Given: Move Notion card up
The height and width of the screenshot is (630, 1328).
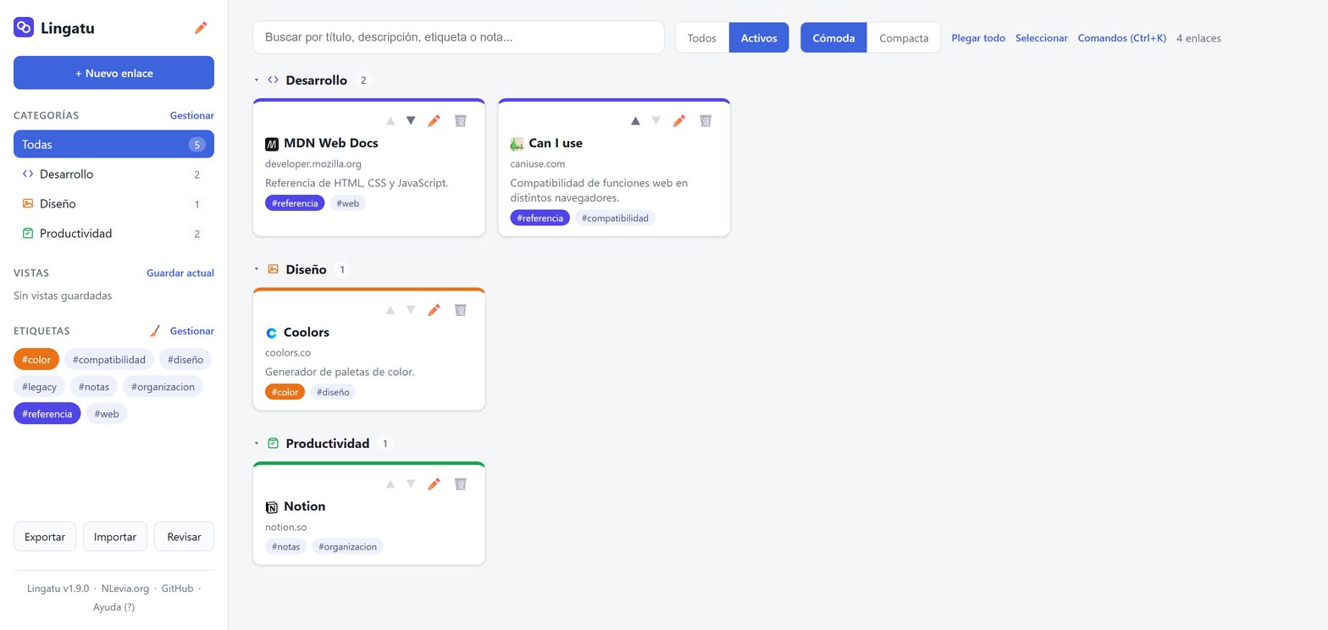Looking at the screenshot, I should [390, 484].
